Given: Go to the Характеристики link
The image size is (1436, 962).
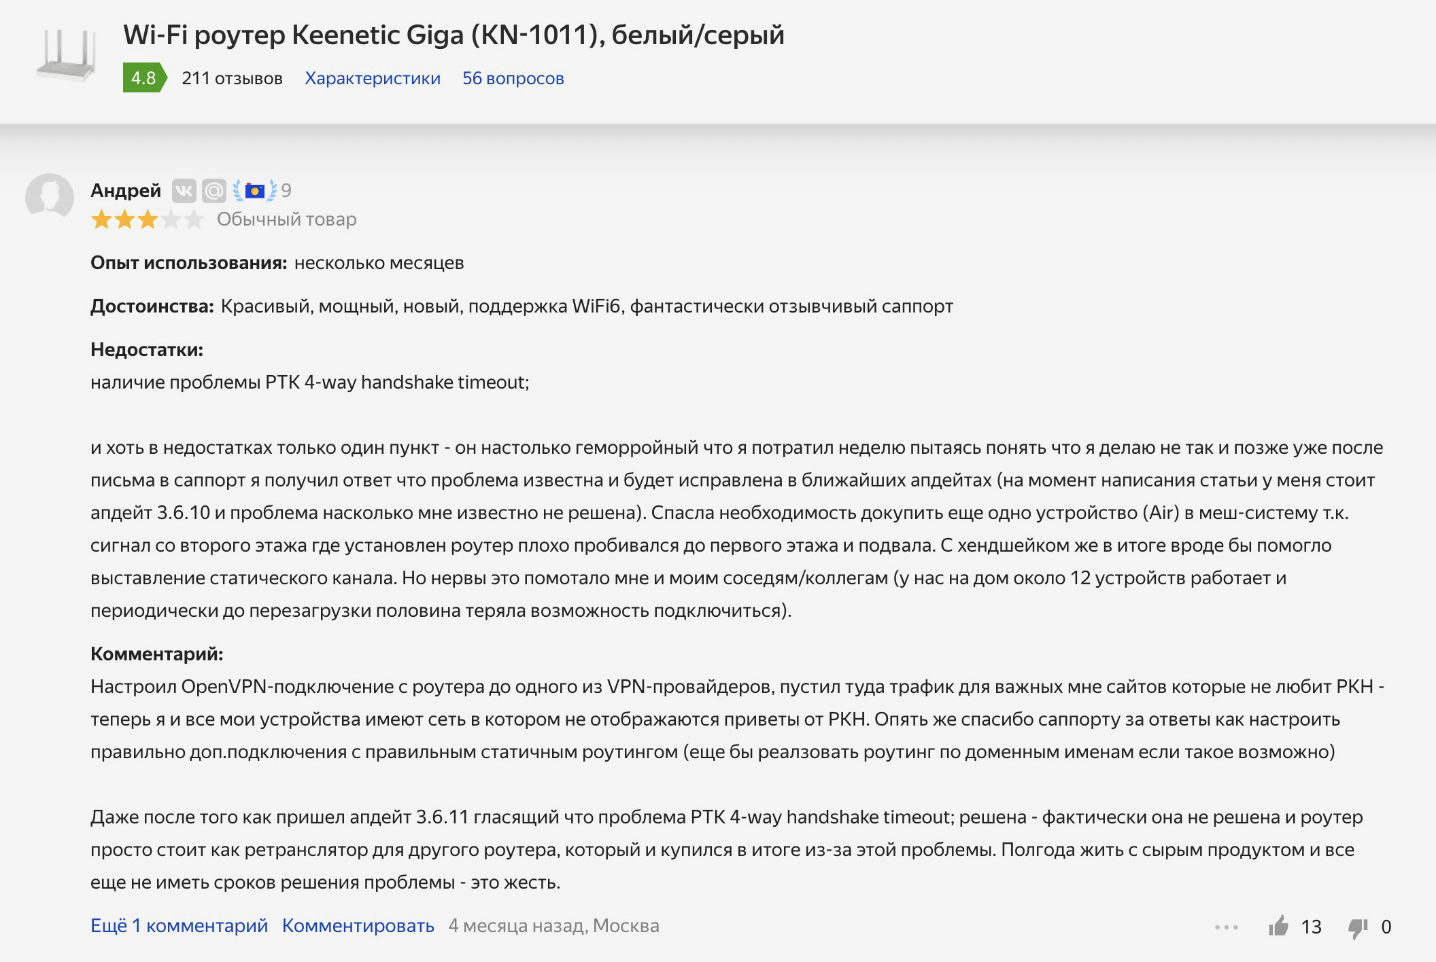Looking at the screenshot, I should click(x=373, y=78).
